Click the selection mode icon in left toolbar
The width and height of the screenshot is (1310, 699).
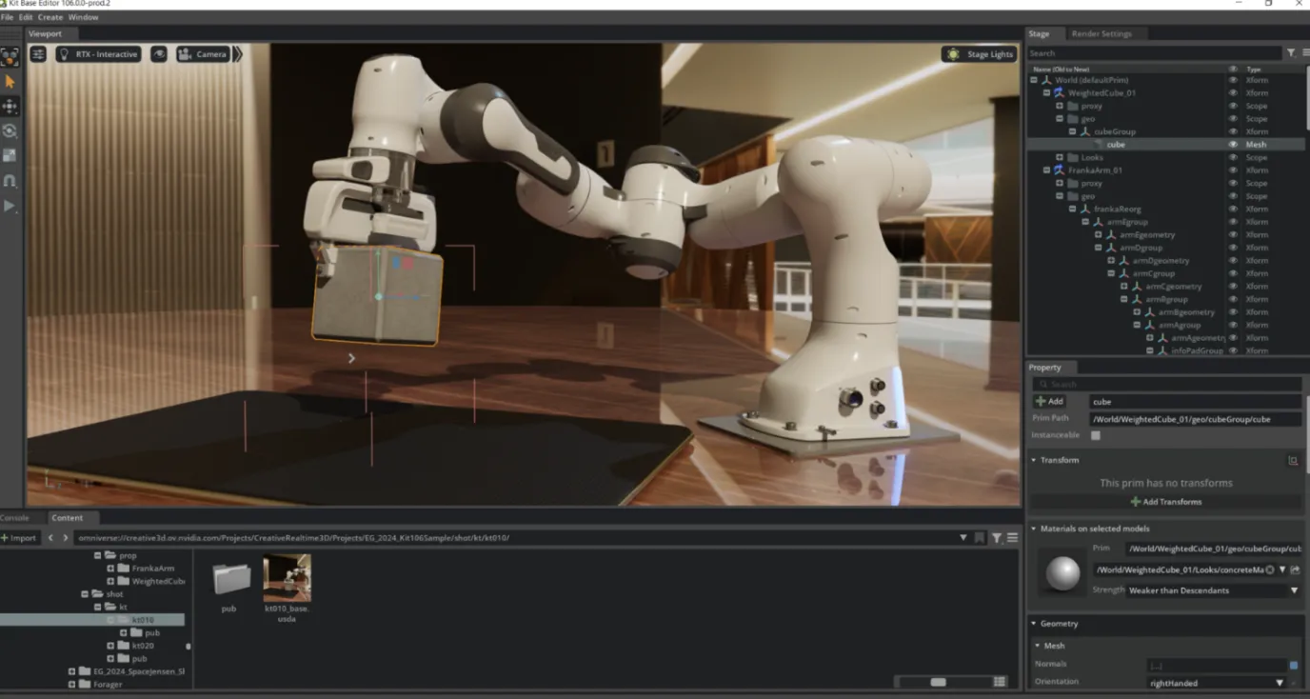click(x=10, y=57)
